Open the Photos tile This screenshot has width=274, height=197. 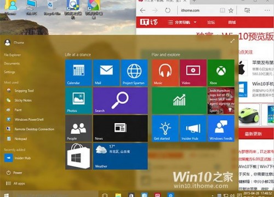click(x=78, y=101)
